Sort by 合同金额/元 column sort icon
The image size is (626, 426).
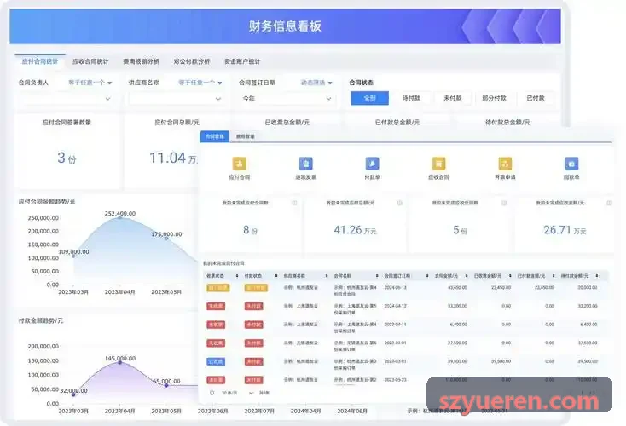[x=467, y=276]
